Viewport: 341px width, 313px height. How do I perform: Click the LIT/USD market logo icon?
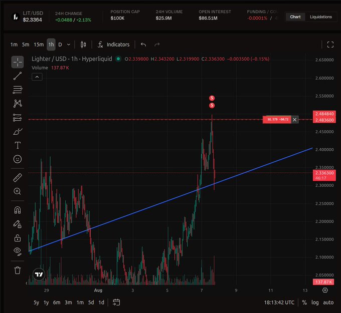point(16,17)
